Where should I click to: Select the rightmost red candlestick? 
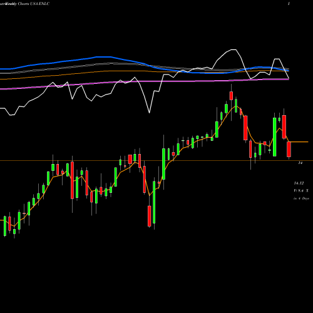coord(289,149)
